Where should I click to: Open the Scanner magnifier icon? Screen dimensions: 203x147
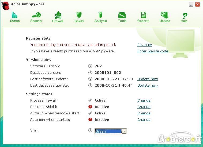click(x=36, y=15)
